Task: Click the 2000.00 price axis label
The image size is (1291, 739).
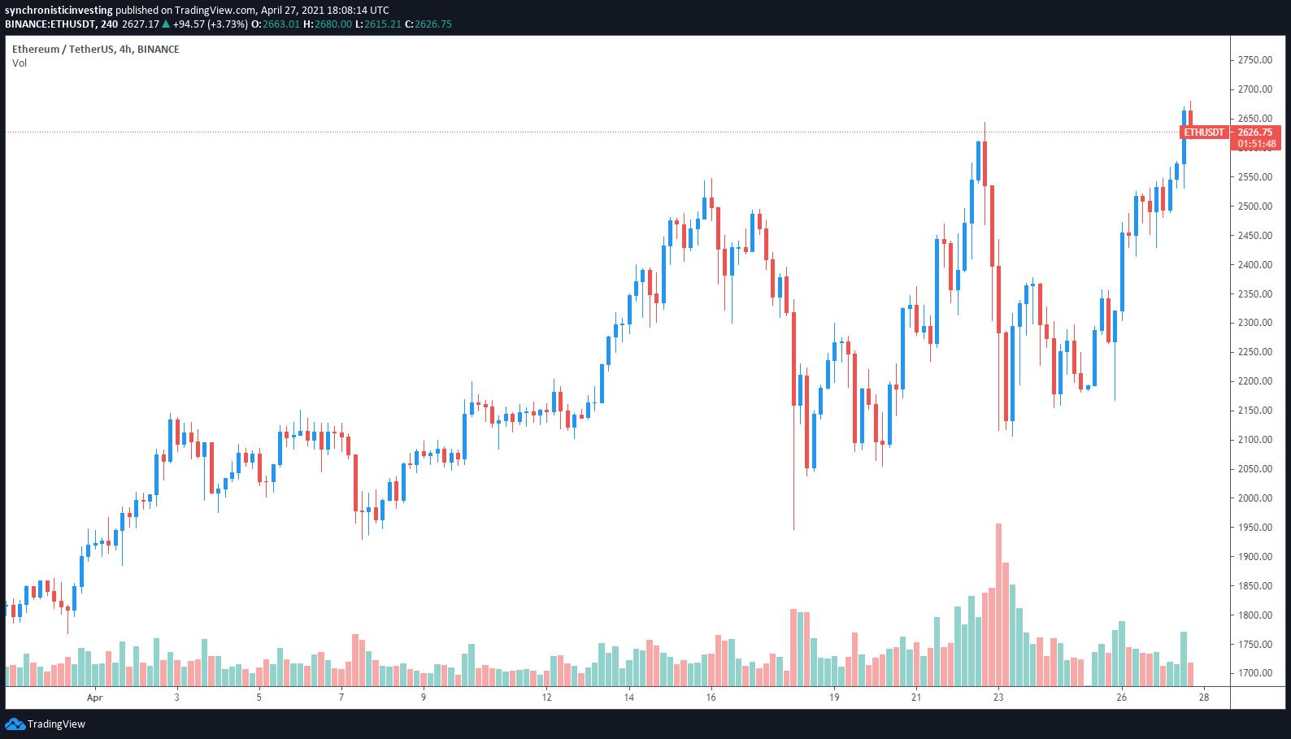Action: coord(1255,498)
